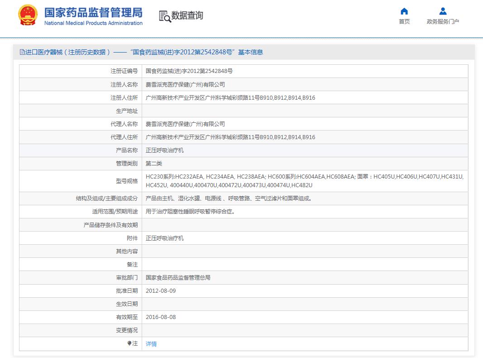Click the 国家药品监督管理局 site title
The width and height of the screenshot is (483, 358).
[93, 12]
